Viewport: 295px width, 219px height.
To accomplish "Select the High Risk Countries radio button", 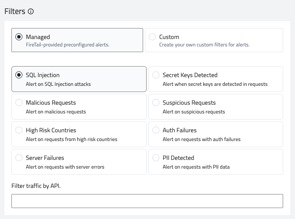I will coord(19,131).
